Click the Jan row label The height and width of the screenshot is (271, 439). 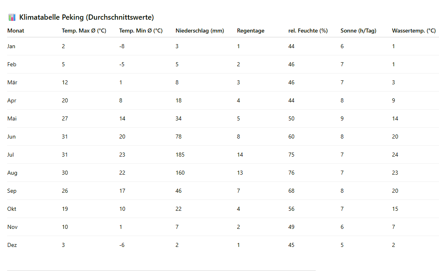11,46
